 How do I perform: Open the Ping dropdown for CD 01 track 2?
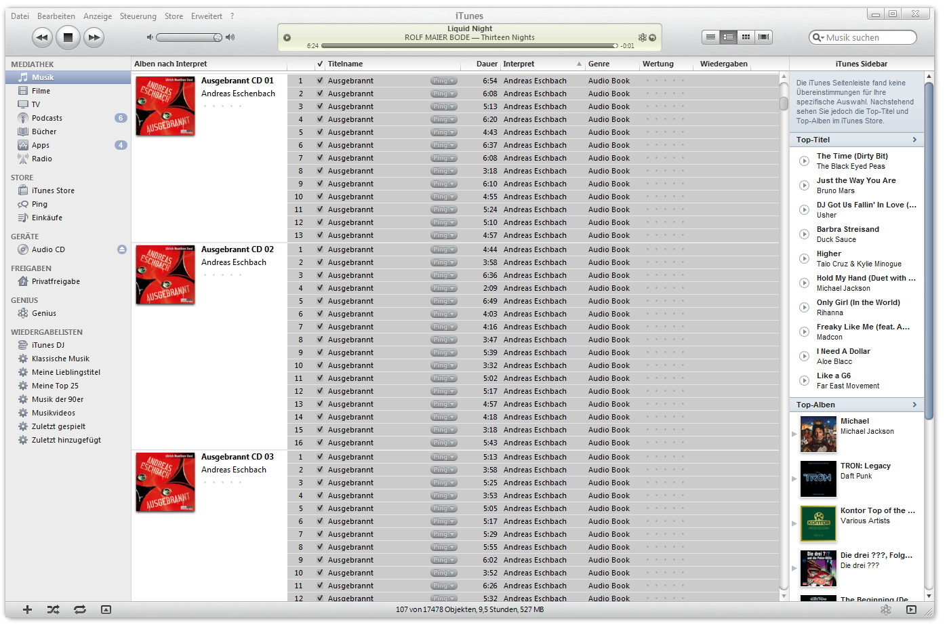point(443,94)
